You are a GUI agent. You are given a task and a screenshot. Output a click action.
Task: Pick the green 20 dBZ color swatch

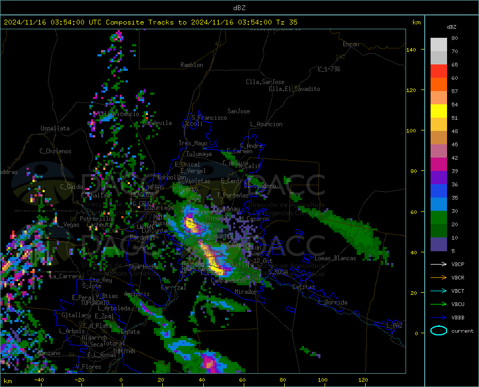click(439, 218)
